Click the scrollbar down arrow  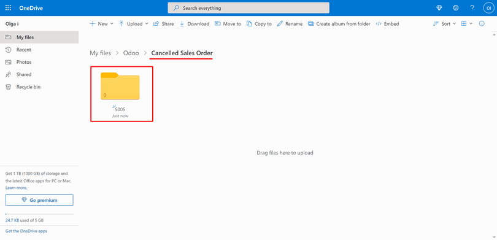pyautogui.click(x=494, y=237)
